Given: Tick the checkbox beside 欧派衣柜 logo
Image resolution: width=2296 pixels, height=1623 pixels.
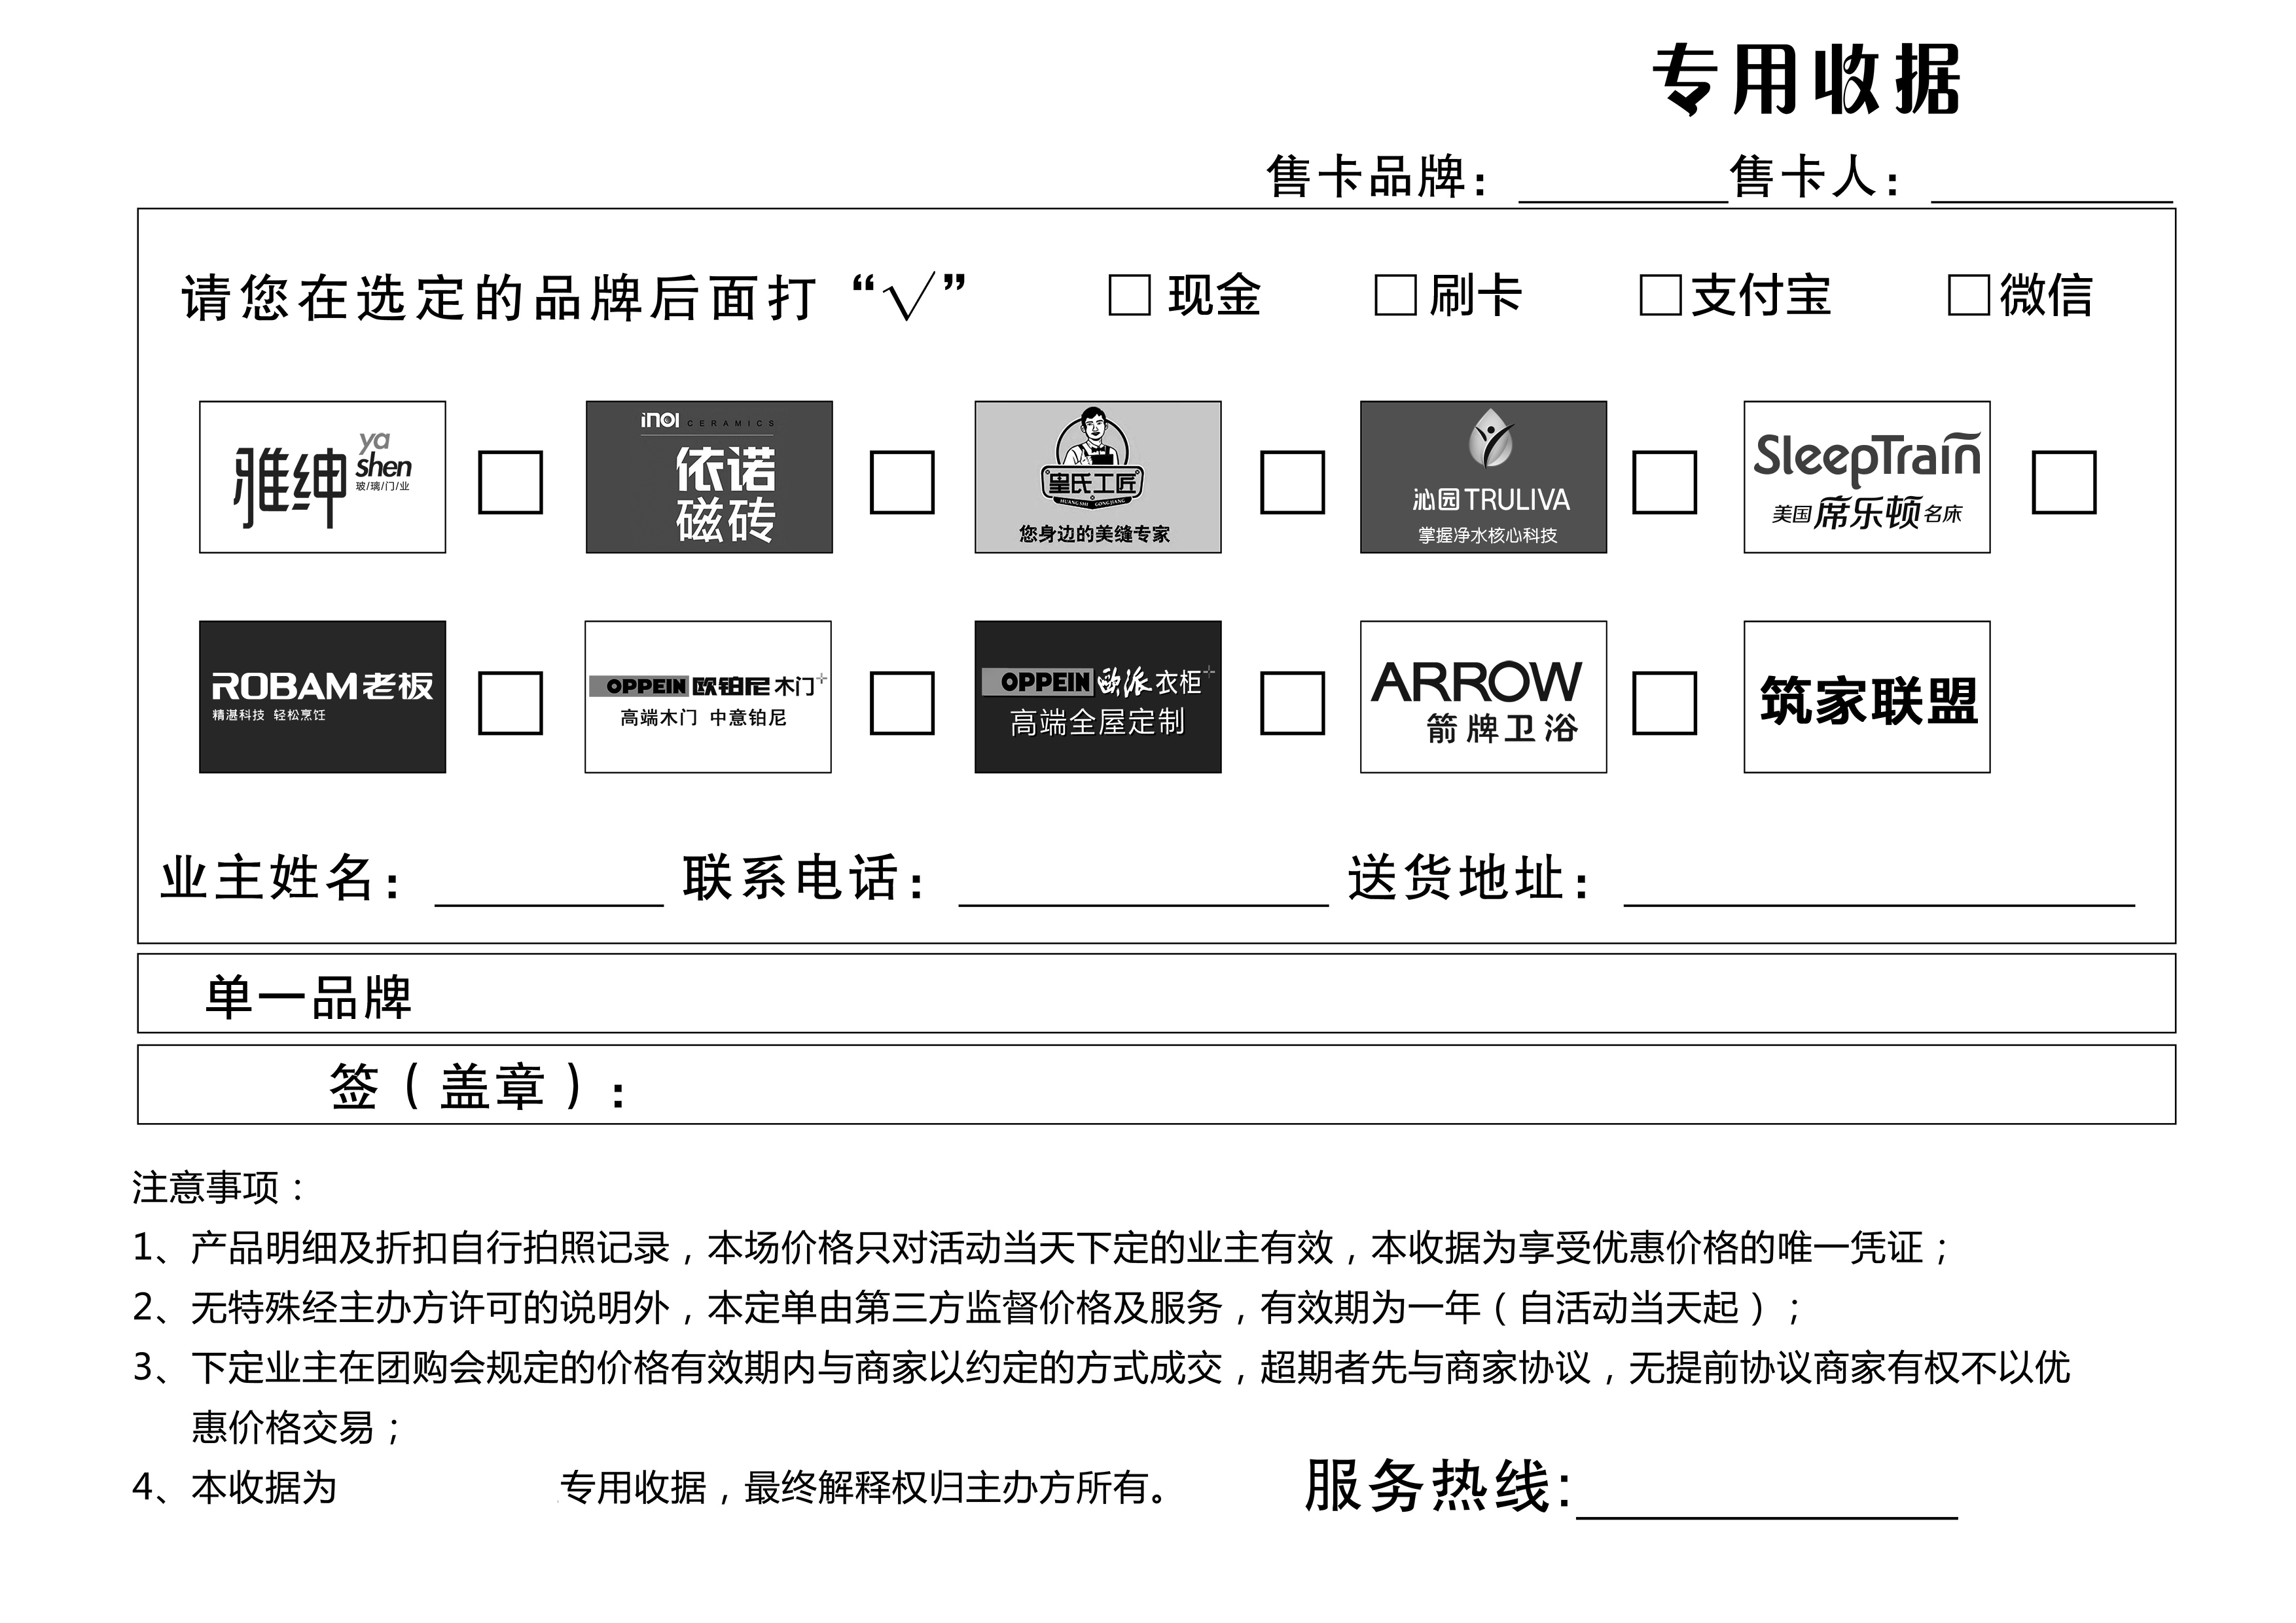Looking at the screenshot, I should (1292, 703).
